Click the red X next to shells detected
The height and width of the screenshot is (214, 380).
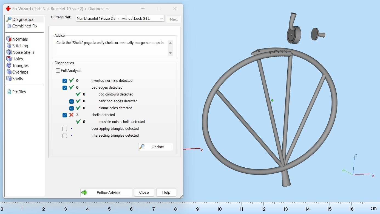(x=72, y=115)
